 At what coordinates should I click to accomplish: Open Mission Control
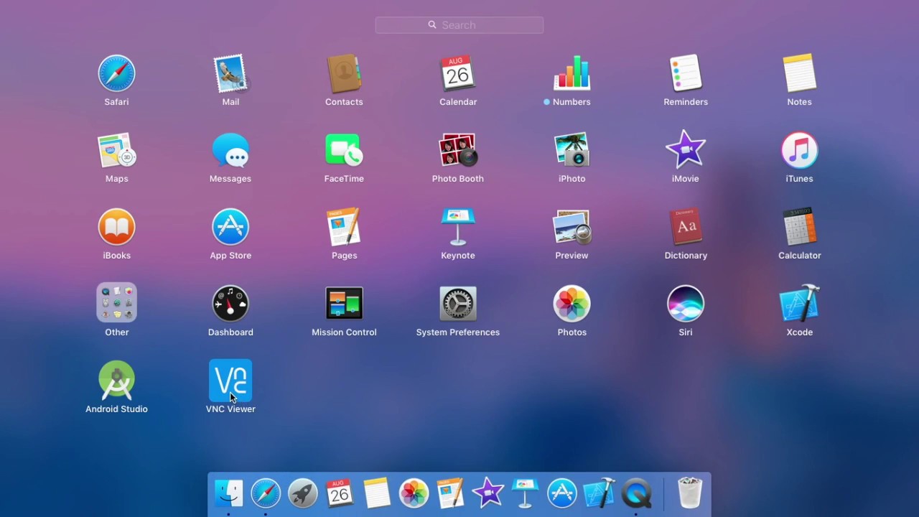click(344, 304)
